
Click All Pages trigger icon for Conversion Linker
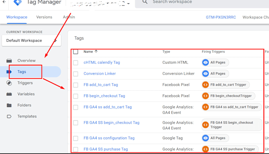coord(205,73)
